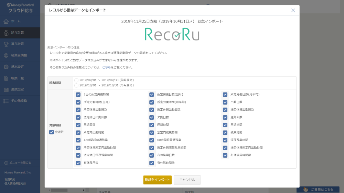The height and width of the screenshot is (193, 344).
Task: Close the import dialog with X
Action: point(293,10)
